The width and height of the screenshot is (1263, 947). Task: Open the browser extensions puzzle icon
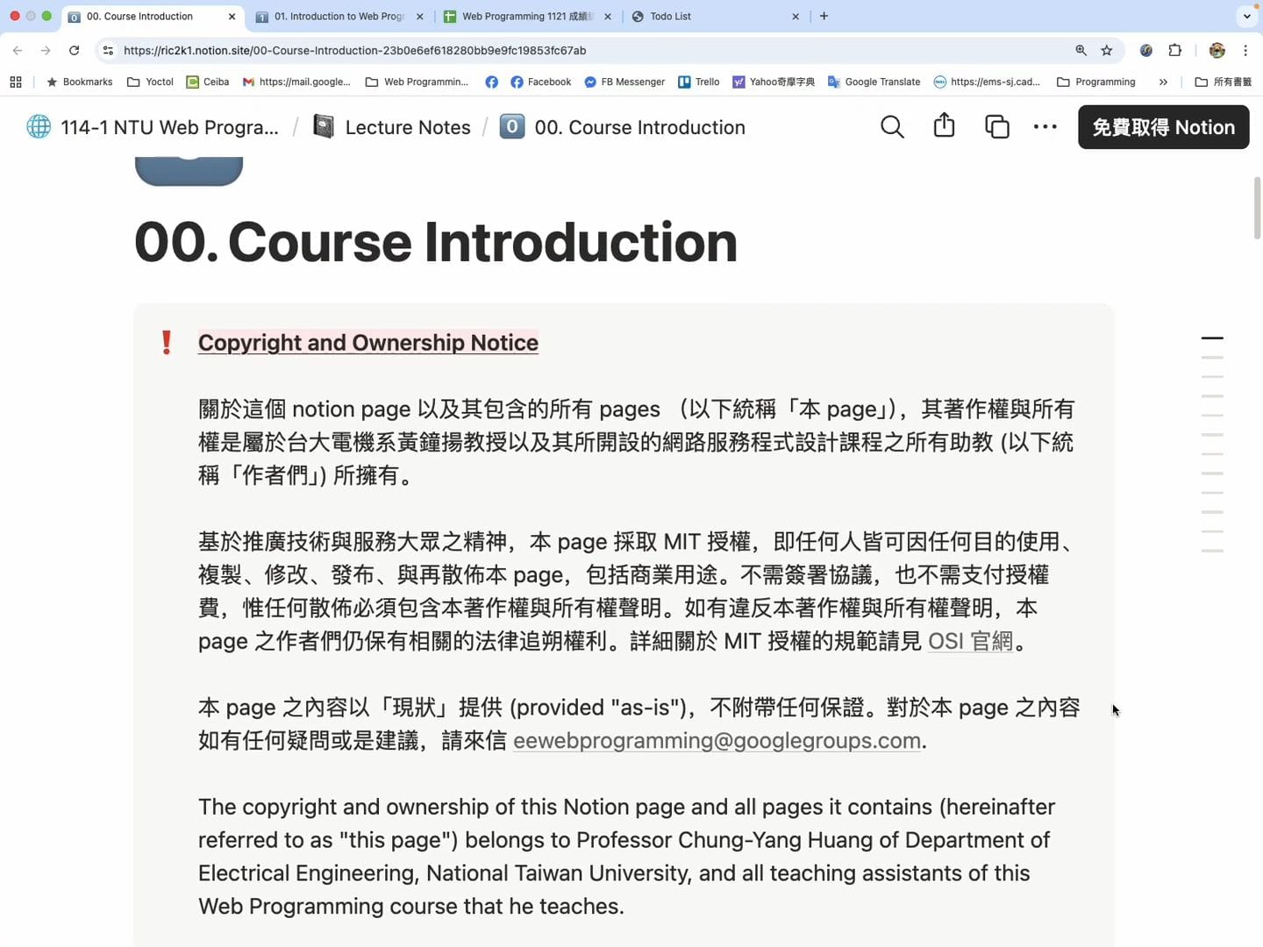(1175, 51)
